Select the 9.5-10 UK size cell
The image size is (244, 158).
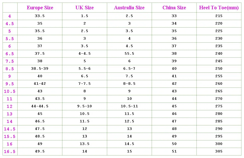coord(85,106)
